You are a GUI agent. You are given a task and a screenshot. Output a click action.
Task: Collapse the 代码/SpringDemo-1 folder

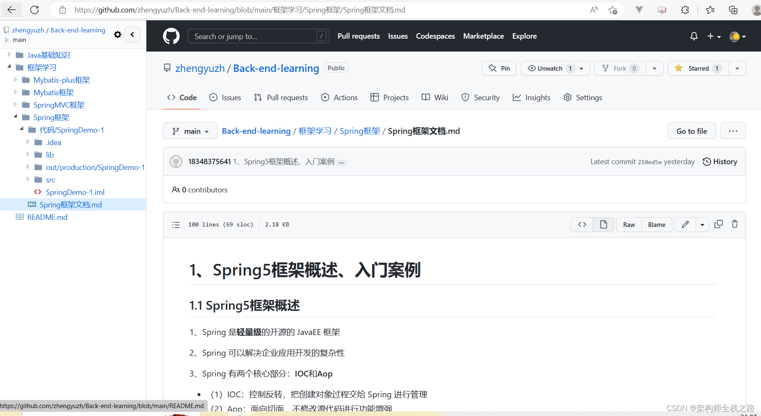point(22,129)
